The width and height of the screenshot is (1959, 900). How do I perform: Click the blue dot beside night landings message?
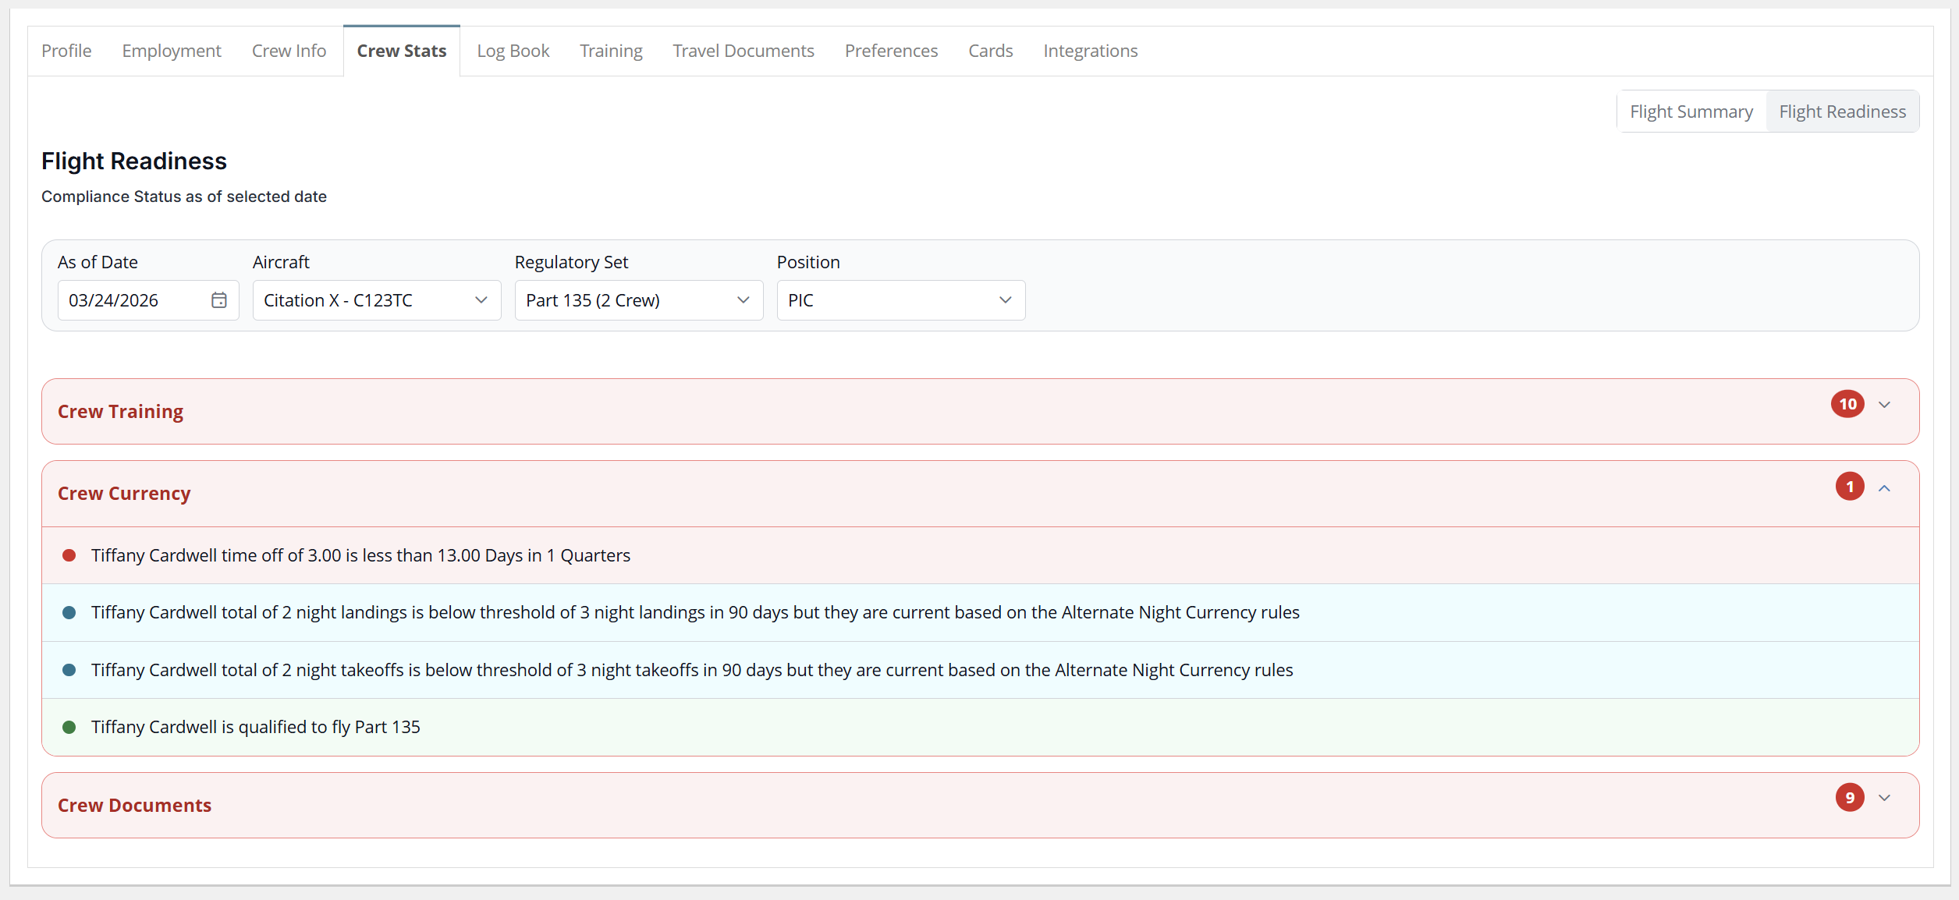pos(69,613)
